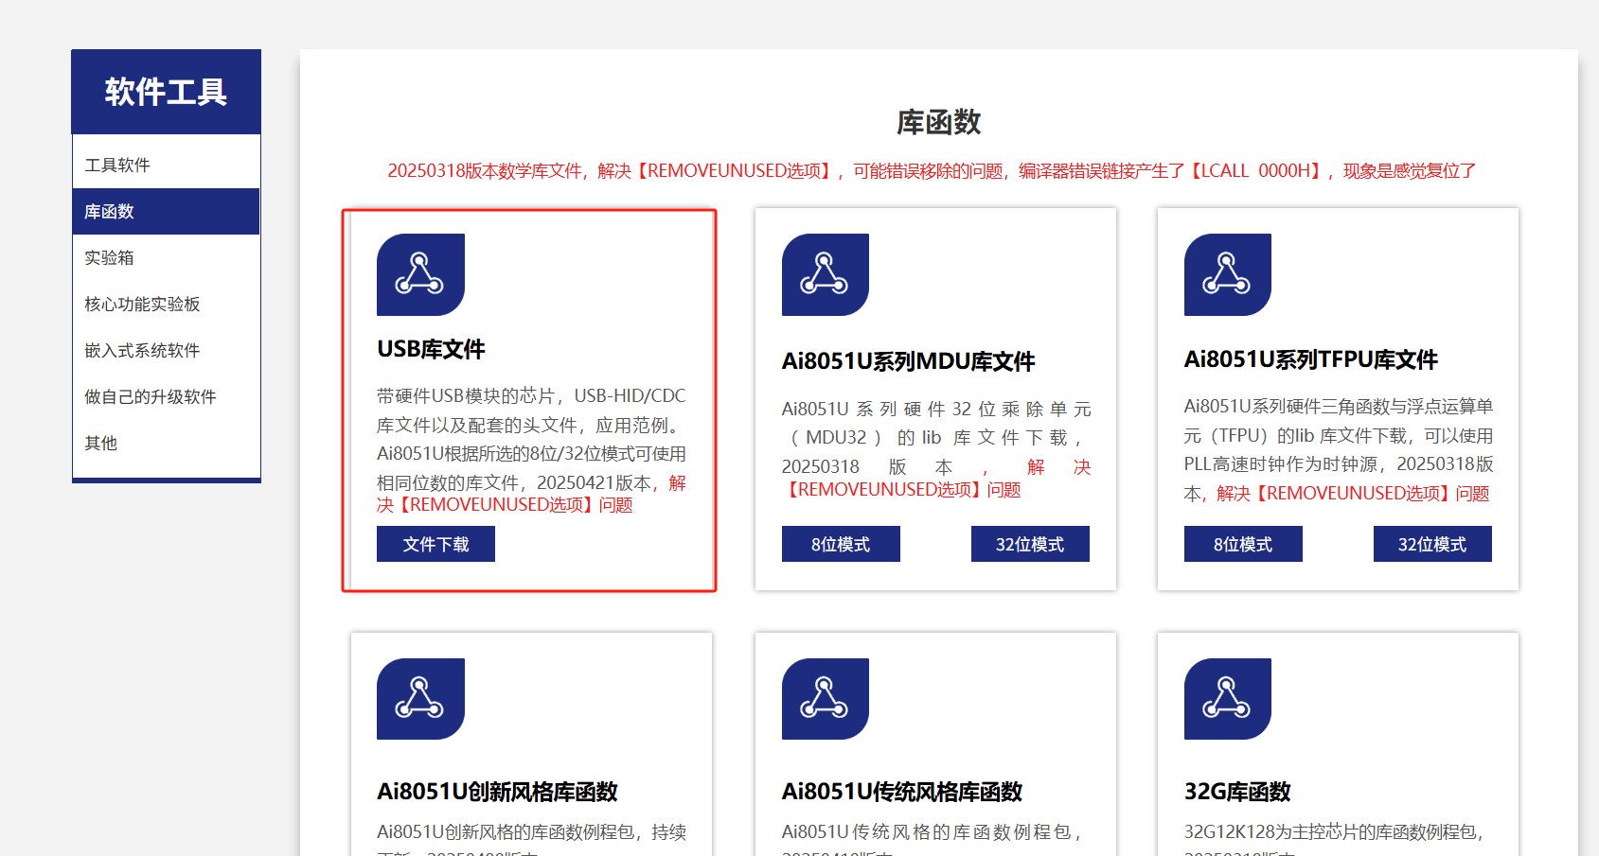The width and height of the screenshot is (1599, 856).
Task: Click the USB库文件 title heading
Action: point(431,349)
